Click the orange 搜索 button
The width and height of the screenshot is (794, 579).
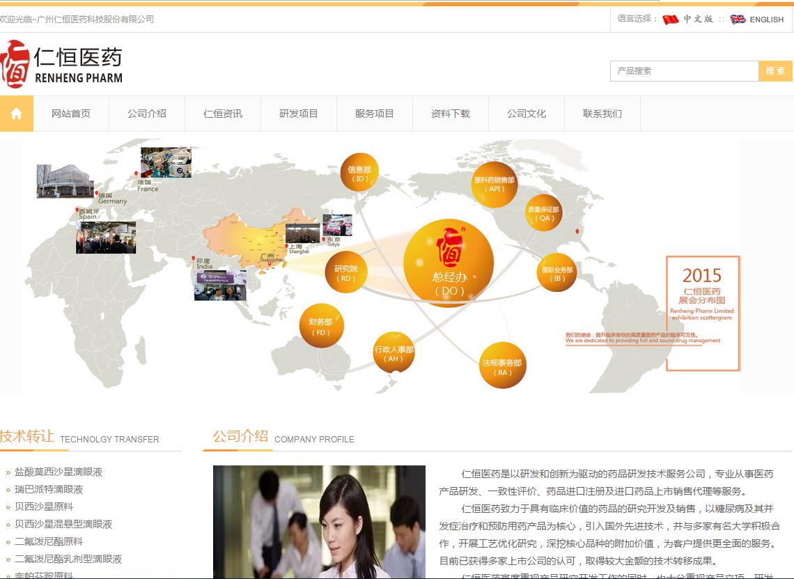coord(774,71)
